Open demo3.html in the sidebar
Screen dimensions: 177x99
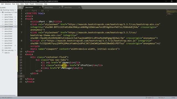point(8,31)
